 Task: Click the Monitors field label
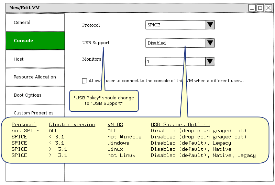point(92,59)
